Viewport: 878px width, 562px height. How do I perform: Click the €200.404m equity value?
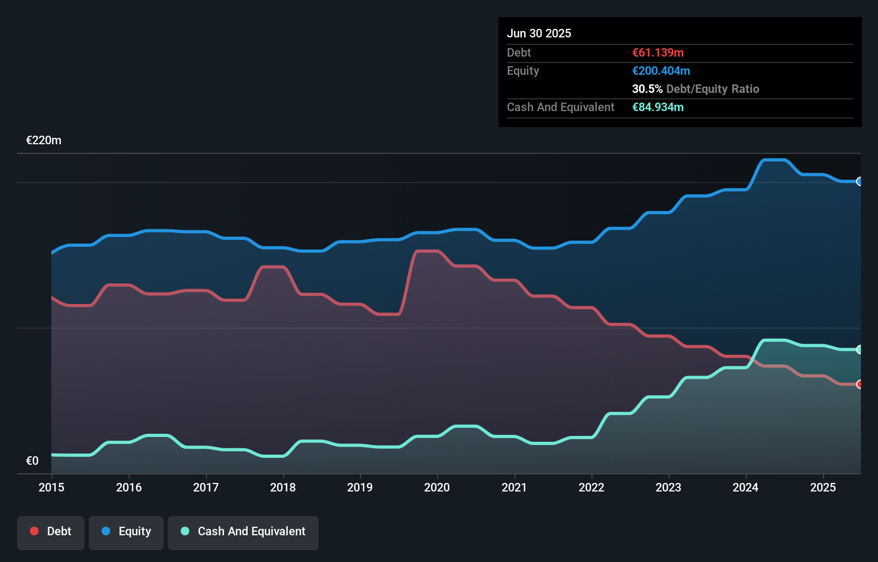point(661,71)
